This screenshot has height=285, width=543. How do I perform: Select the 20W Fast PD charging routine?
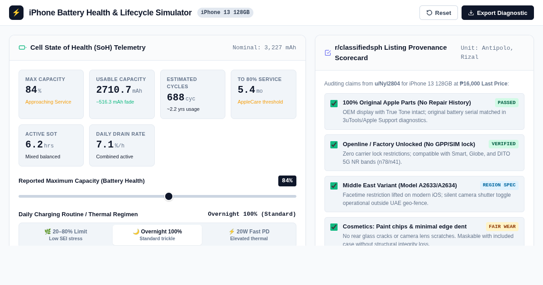pyautogui.click(x=249, y=235)
